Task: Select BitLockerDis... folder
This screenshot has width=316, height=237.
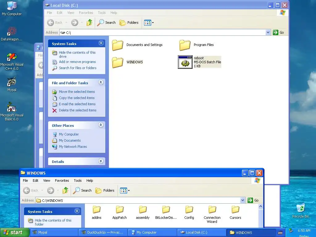Action: pyautogui.click(x=166, y=213)
